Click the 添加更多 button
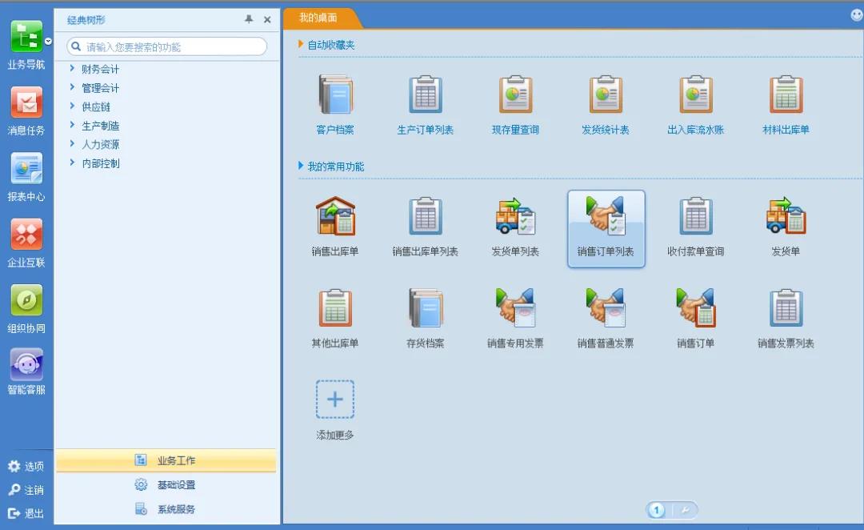864x530 pixels. [334, 400]
